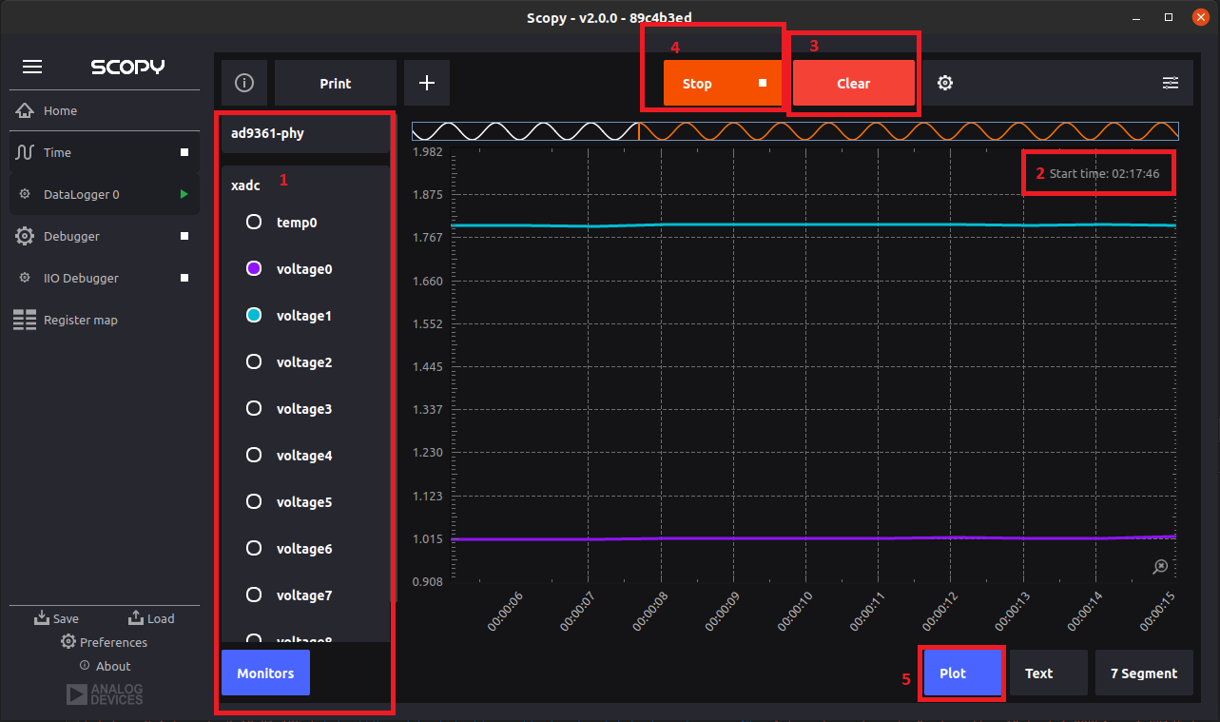Minimize the Scopy window
This screenshot has height=722, width=1220.
tap(1136, 17)
